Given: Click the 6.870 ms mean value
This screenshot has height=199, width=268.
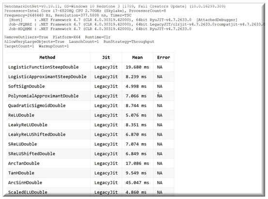Looking at the screenshot, I should [x=136, y=134].
